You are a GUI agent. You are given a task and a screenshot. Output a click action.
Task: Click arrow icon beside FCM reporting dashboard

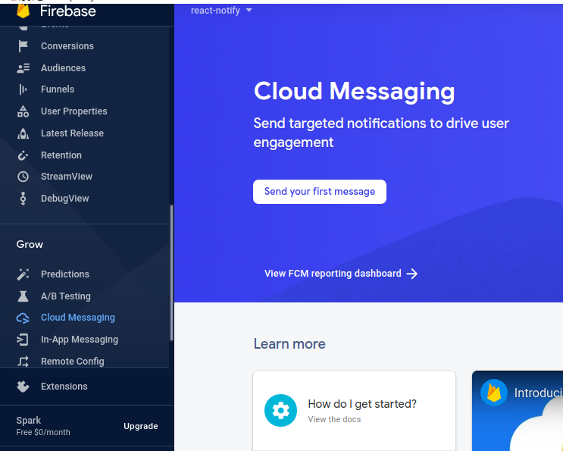[x=412, y=274]
